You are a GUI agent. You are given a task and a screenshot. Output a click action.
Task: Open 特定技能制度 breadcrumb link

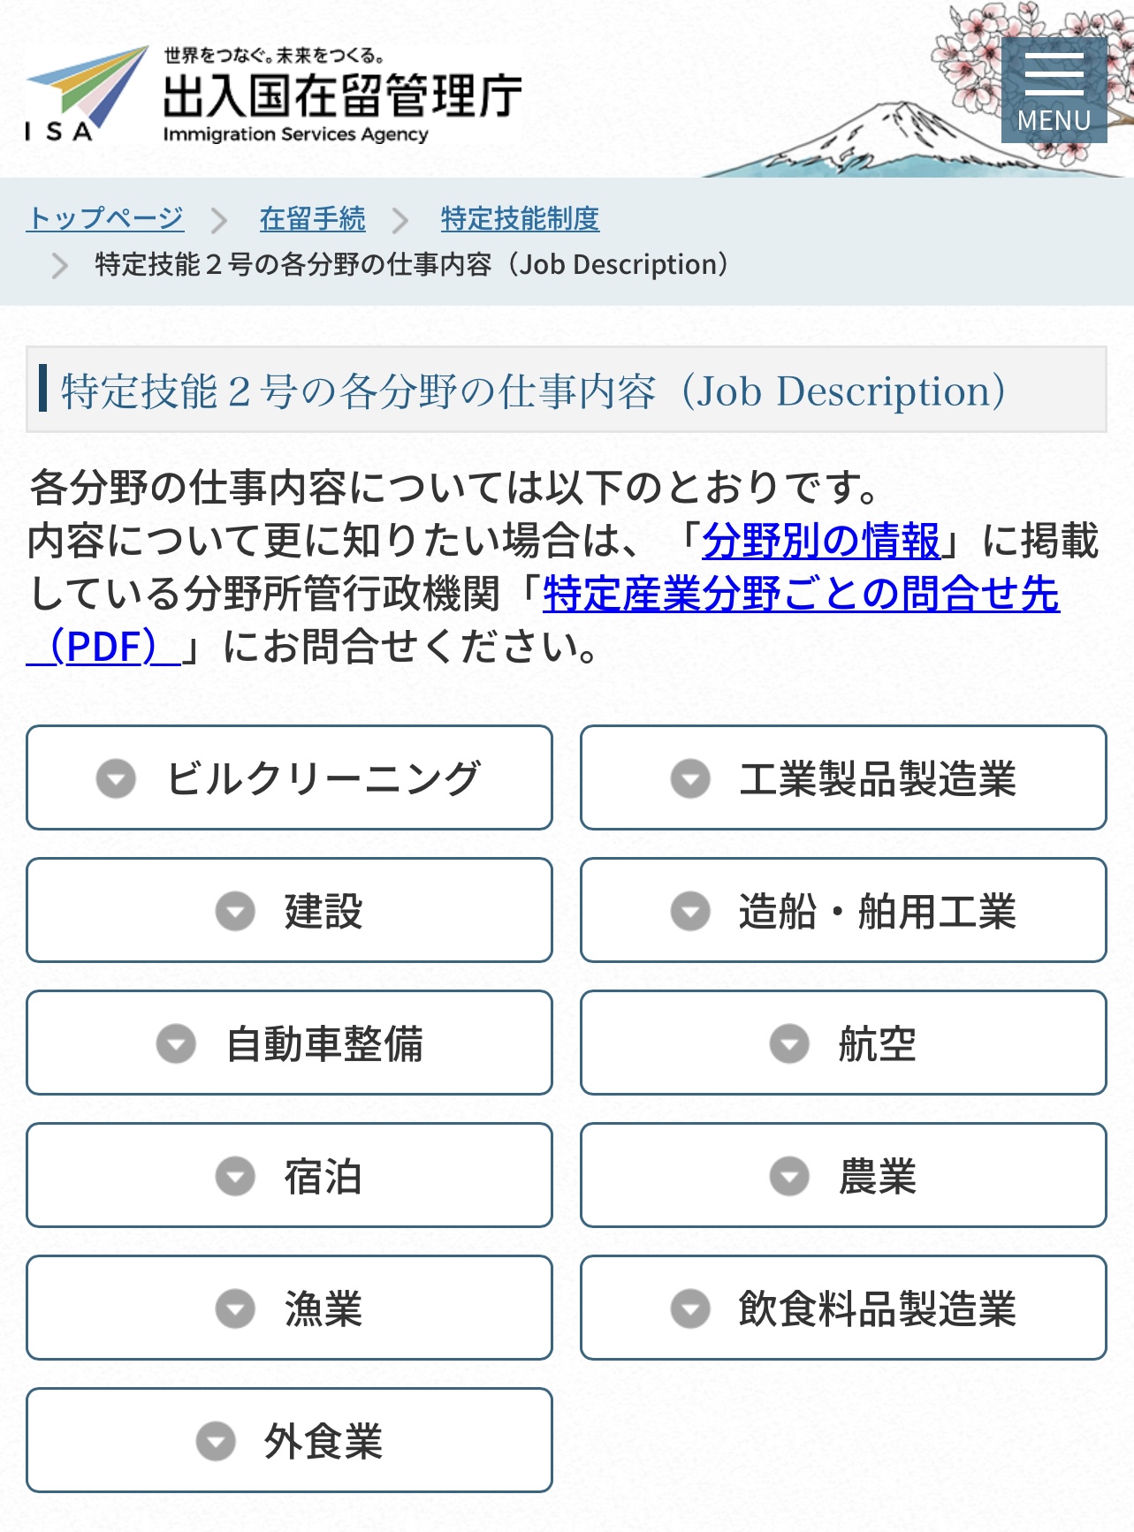pos(520,218)
